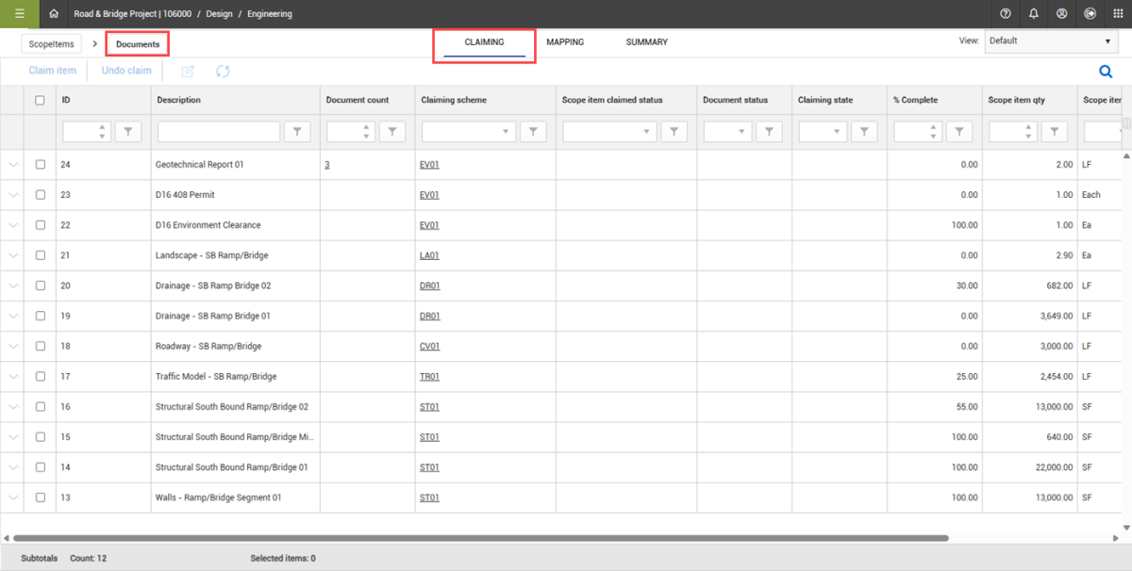Check the row for Traffic Model - SB Ramp/Bridge

pyautogui.click(x=40, y=376)
